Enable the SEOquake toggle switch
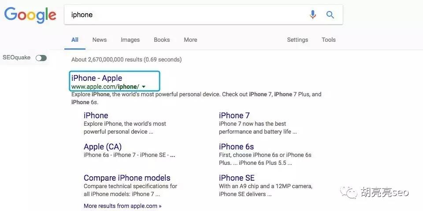423x211 pixels. tap(41, 58)
